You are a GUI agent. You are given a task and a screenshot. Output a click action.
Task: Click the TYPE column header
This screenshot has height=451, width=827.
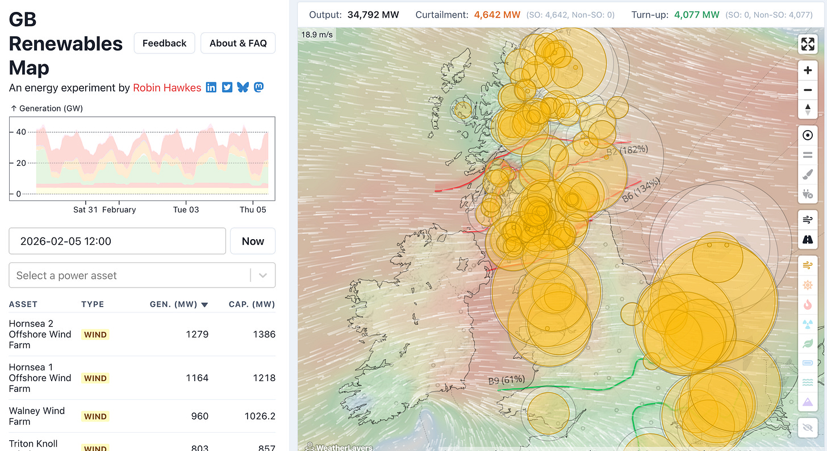click(x=93, y=304)
